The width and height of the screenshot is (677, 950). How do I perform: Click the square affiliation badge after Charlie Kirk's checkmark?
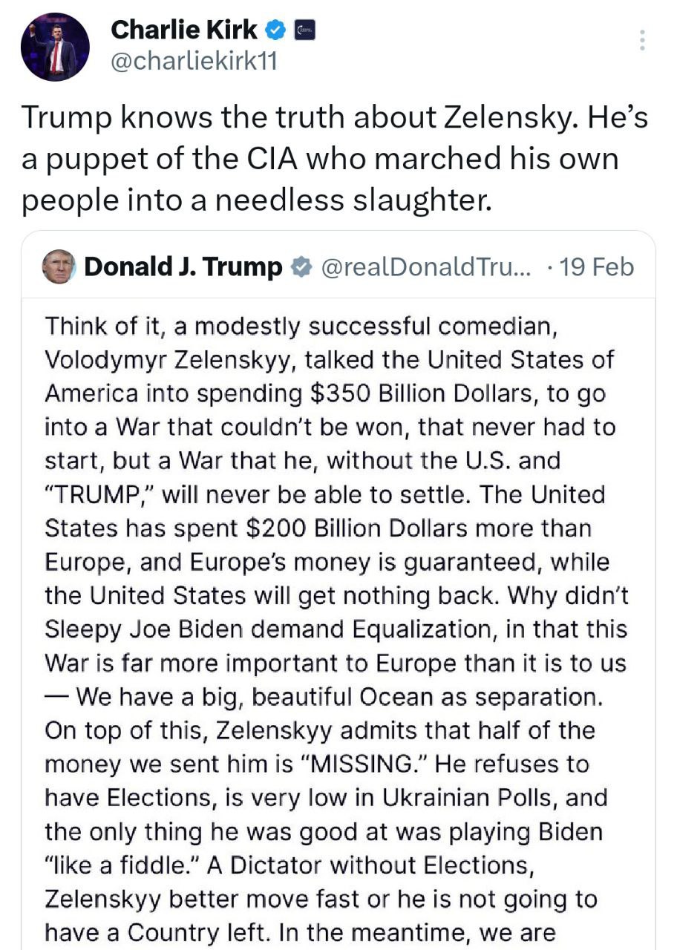click(305, 30)
